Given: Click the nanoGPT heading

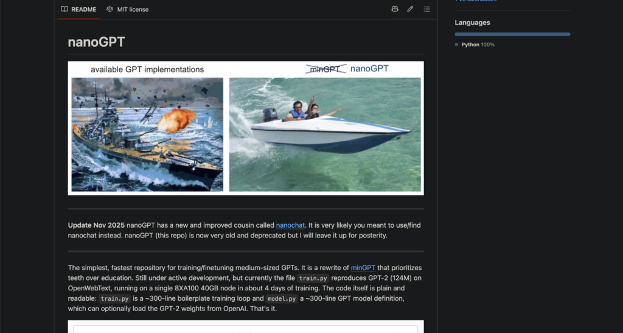Looking at the screenshot, I should (96, 42).
